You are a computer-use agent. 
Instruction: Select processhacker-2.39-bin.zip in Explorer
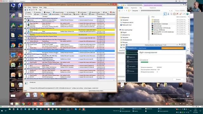point(162,28)
